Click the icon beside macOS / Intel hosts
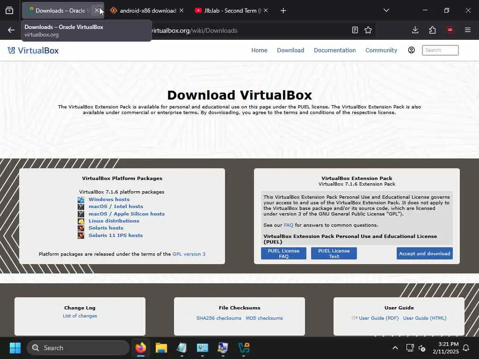479x359 pixels. click(x=81, y=207)
